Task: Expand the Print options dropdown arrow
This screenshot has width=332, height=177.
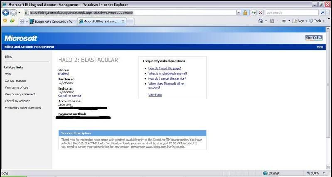Action: 289,21
